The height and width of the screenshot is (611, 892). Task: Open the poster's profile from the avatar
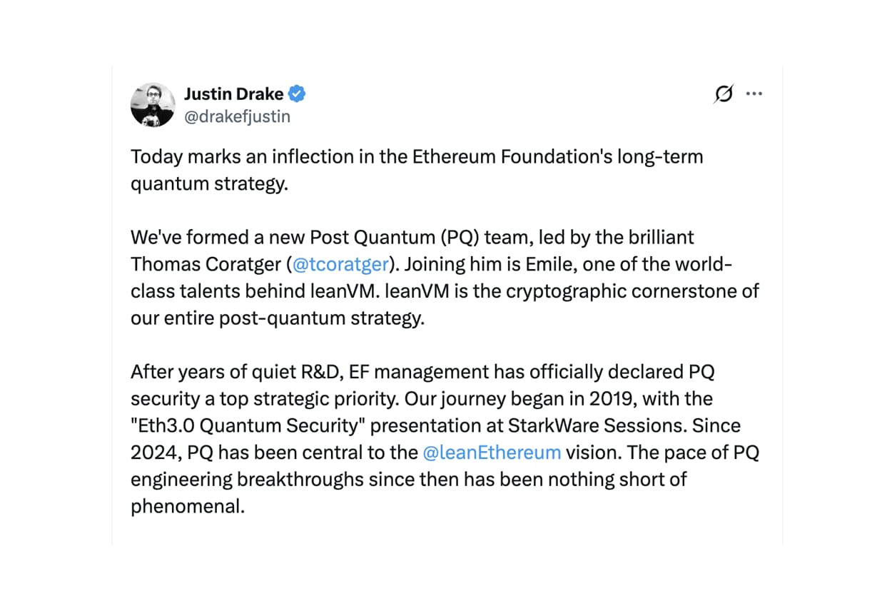coord(153,105)
